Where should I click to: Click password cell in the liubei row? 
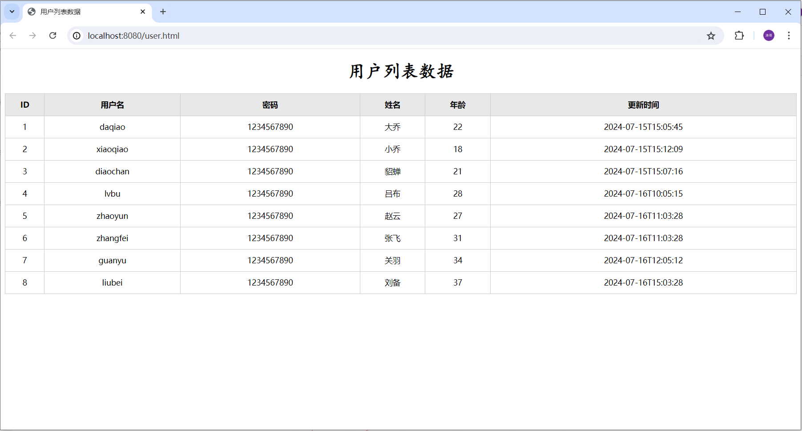tap(270, 283)
